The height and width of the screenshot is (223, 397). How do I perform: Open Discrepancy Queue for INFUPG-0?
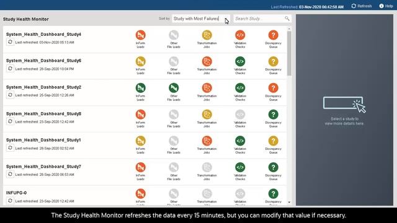[x=273, y=194]
